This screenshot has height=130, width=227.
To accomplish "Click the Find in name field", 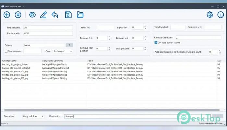I will click(48, 27).
